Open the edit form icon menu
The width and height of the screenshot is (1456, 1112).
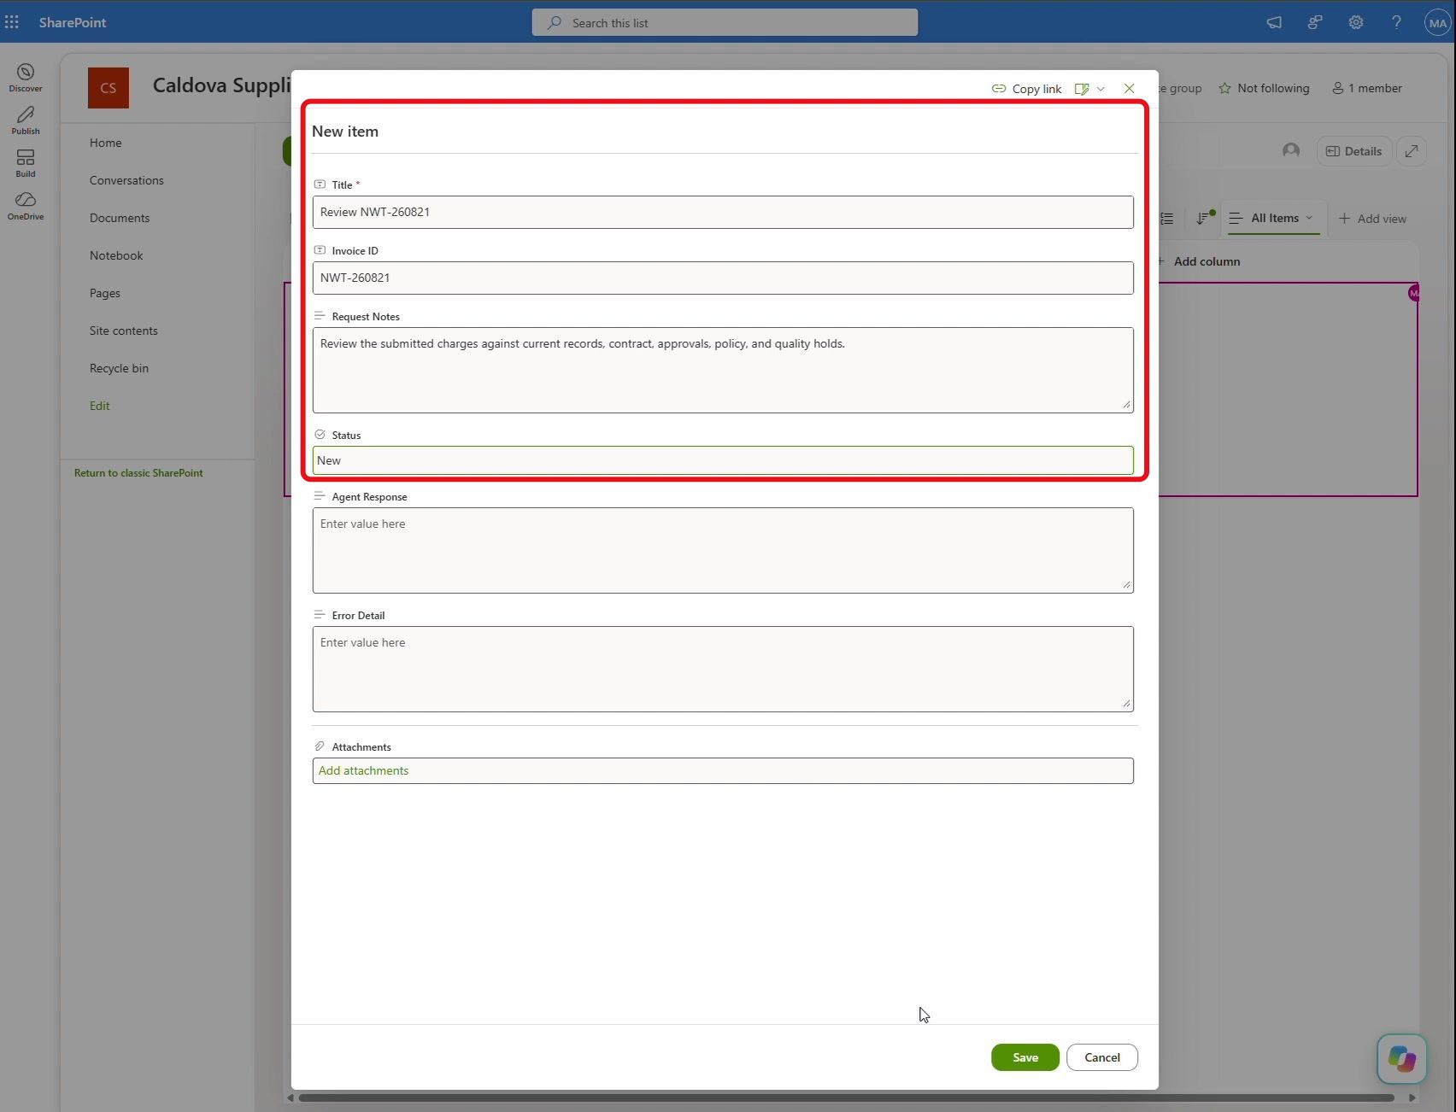pos(1089,89)
